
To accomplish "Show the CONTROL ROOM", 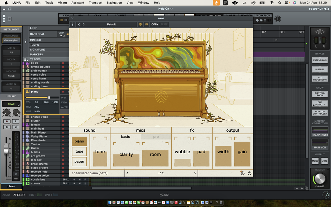I will pyautogui.click(x=320, y=94).
